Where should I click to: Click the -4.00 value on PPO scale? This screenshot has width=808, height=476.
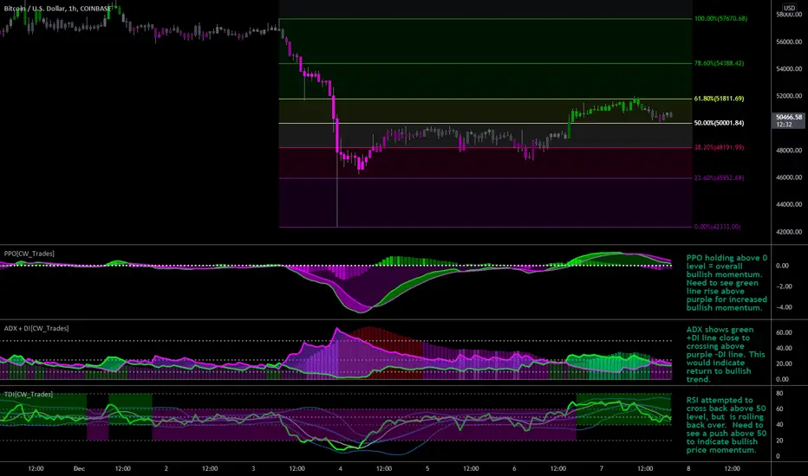click(782, 308)
